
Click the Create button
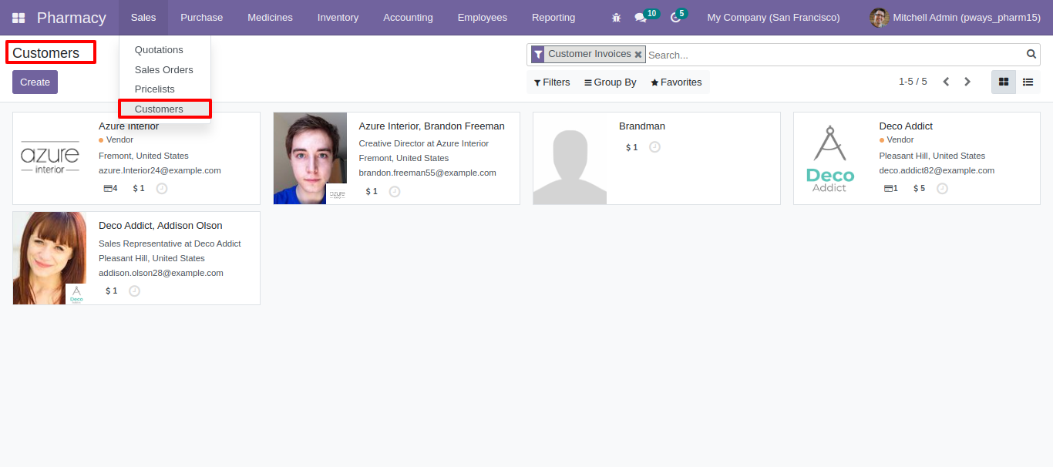tap(35, 82)
